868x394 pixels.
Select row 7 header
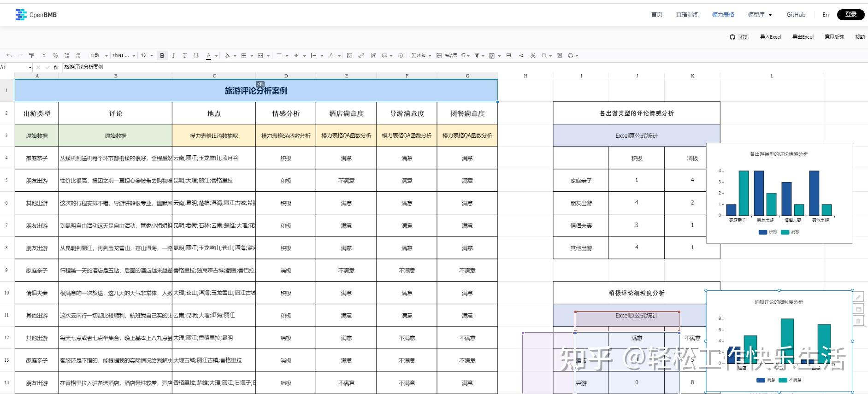pyautogui.click(x=6, y=226)
